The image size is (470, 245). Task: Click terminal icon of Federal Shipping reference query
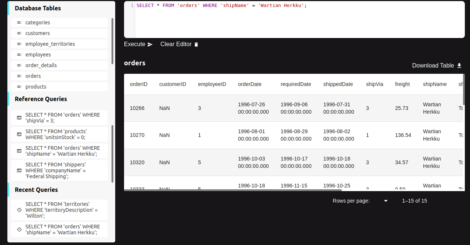(19, 170)
